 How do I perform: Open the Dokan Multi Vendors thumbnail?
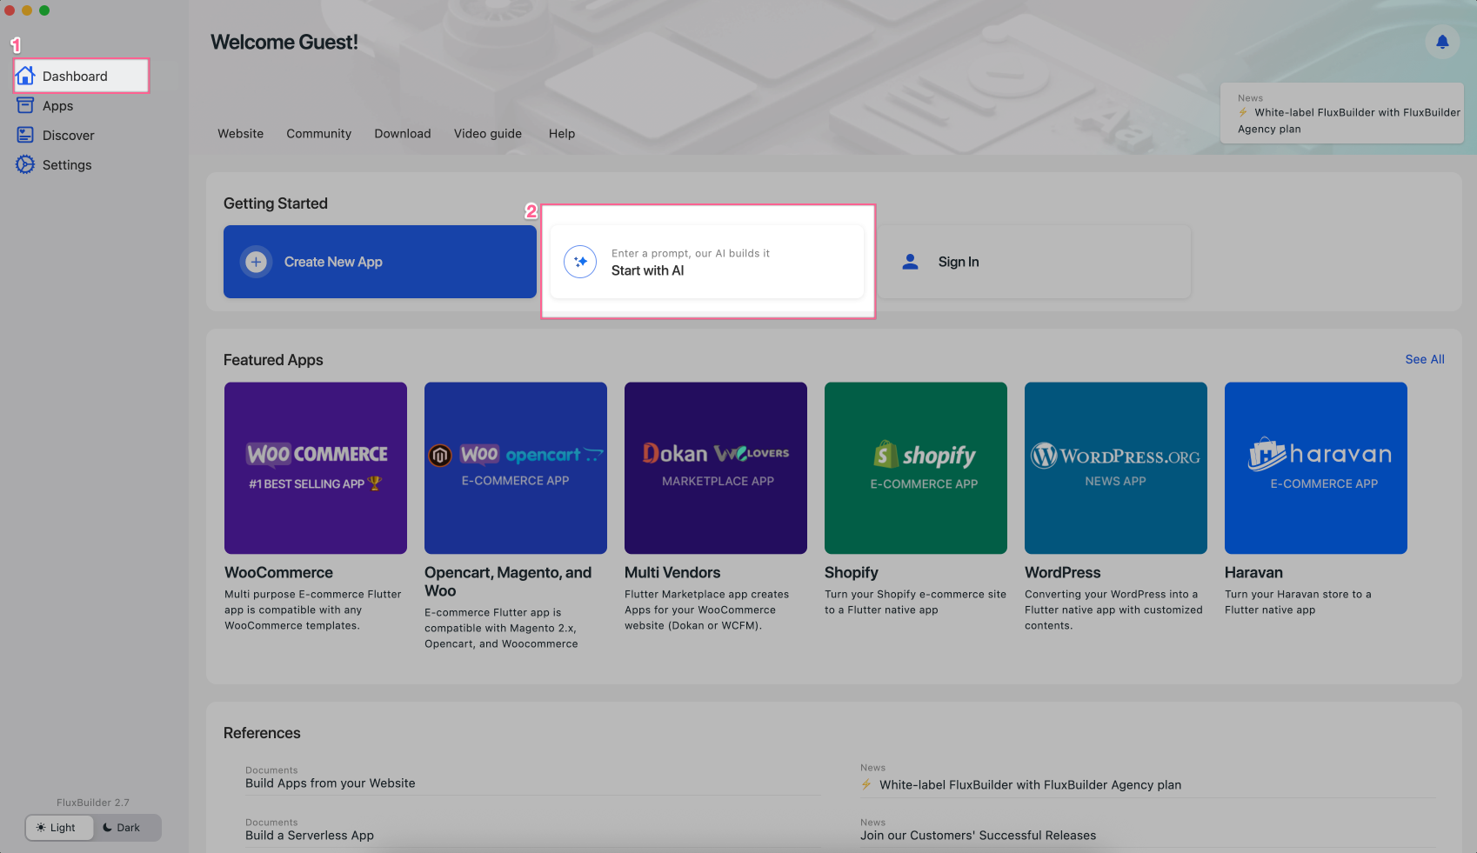point(716,468)
